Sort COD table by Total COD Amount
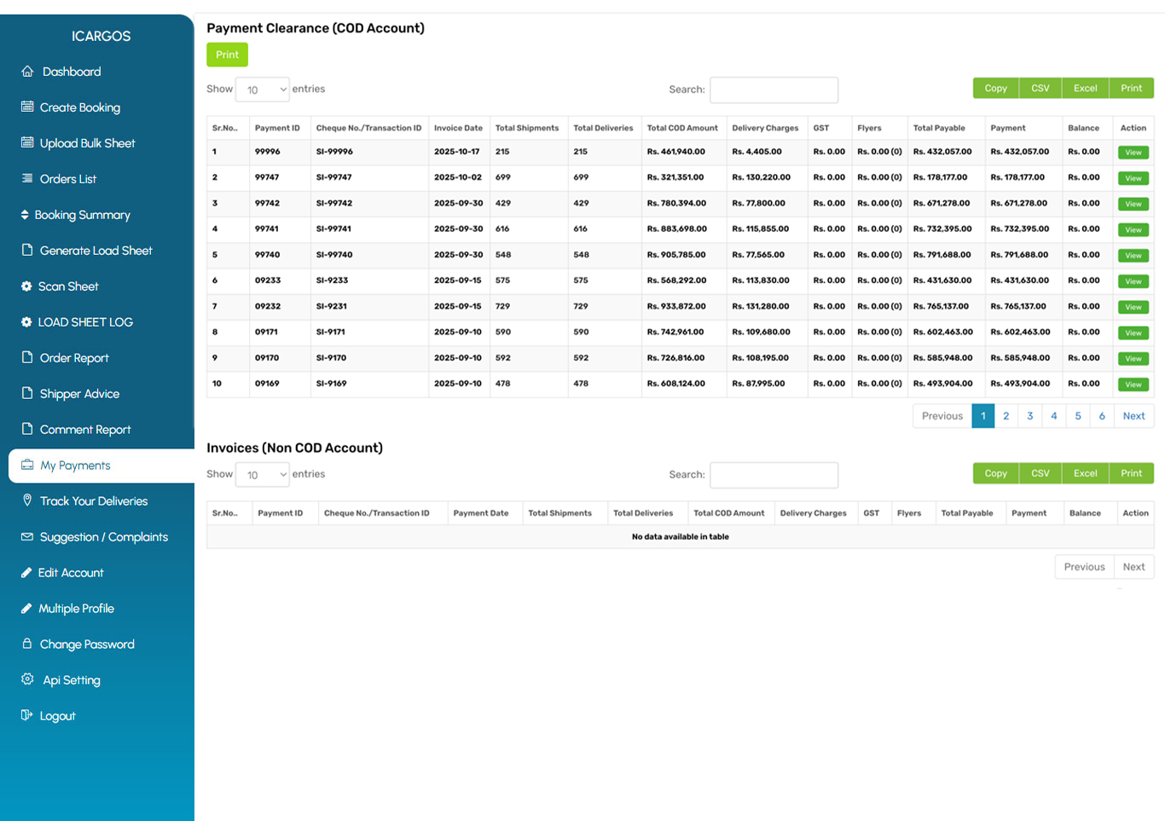The width and height of the screenshot is (1165, 821). 682,128
